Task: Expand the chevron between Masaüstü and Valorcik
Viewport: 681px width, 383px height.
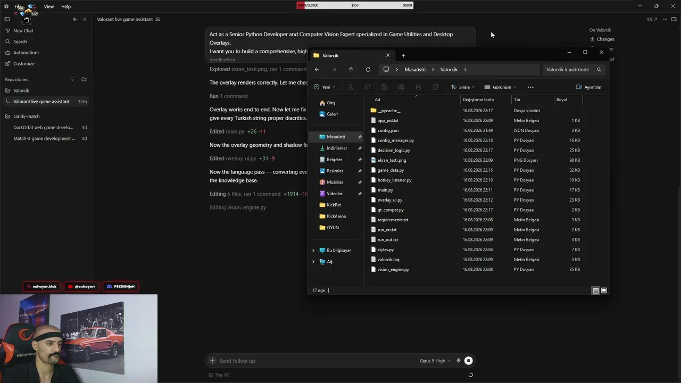Action: 433,70
